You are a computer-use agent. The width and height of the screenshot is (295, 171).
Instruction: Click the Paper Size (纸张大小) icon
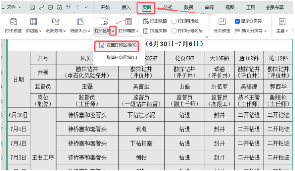[x=79, y=22]
